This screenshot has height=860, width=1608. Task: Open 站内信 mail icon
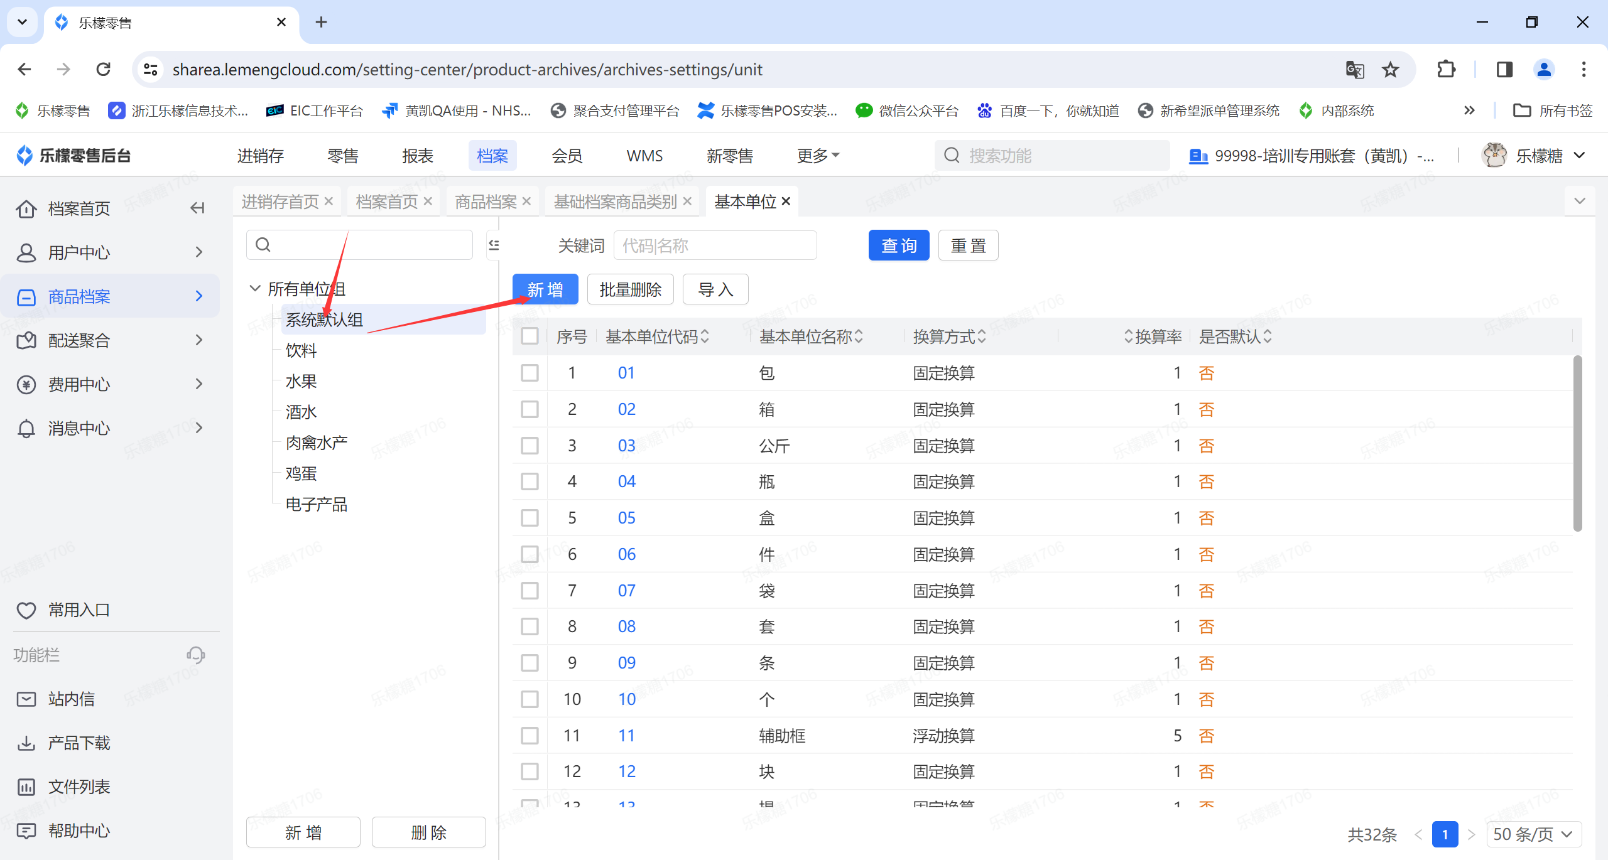(x=26, y=699)
